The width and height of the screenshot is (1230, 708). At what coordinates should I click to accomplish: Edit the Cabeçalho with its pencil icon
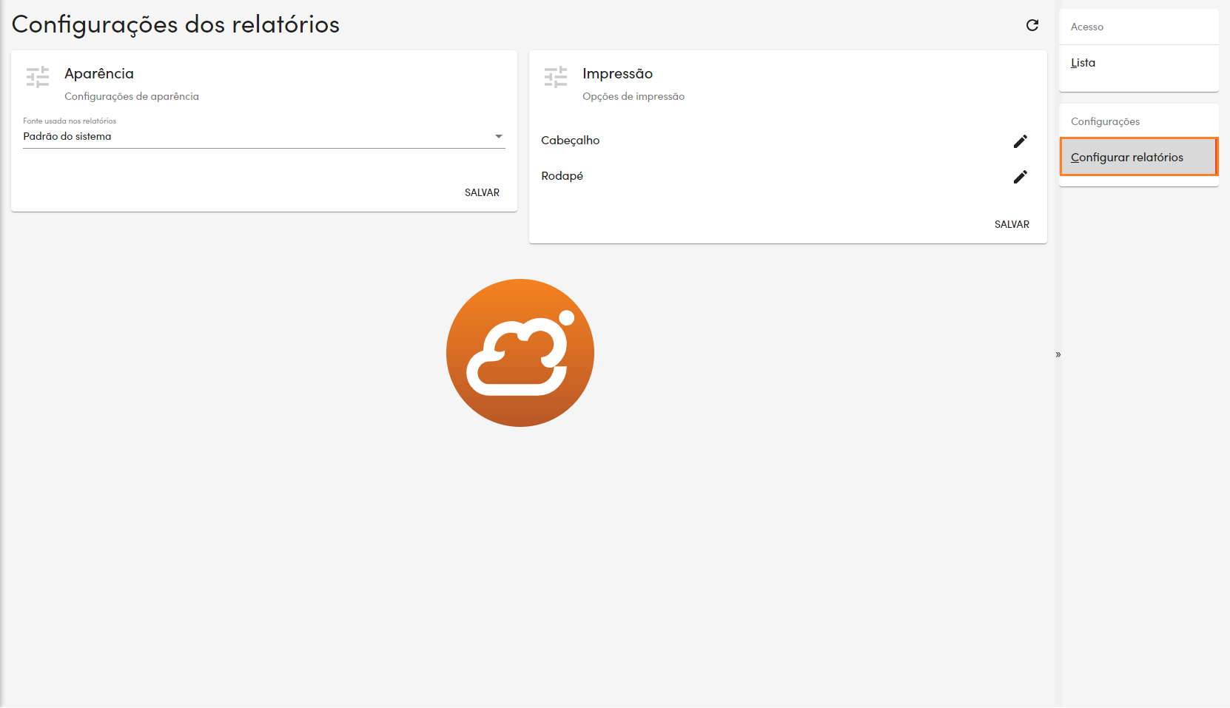click(1021, 141)
